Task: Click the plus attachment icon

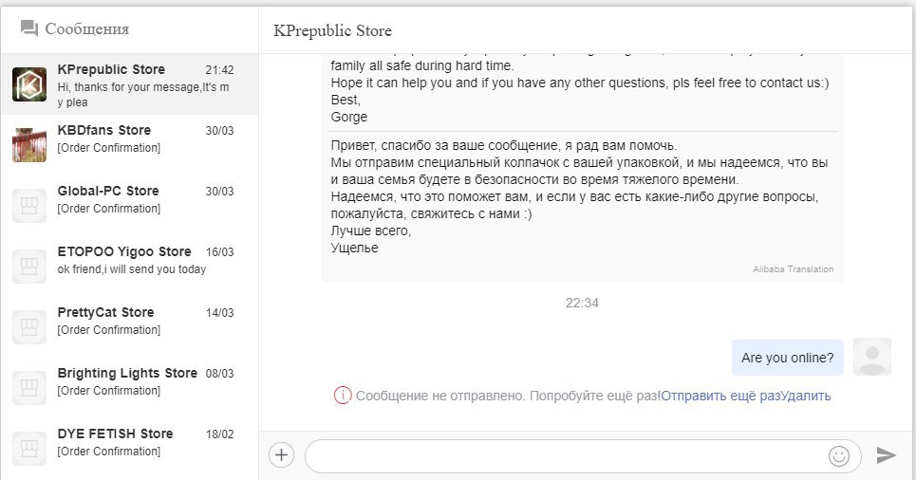Action: (x=281, y=455)
